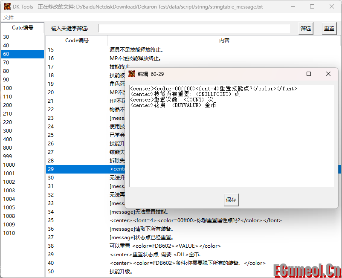342x278 pixels.
Task: Select Cate number 30 in the list
Action: tap(6, 37)
